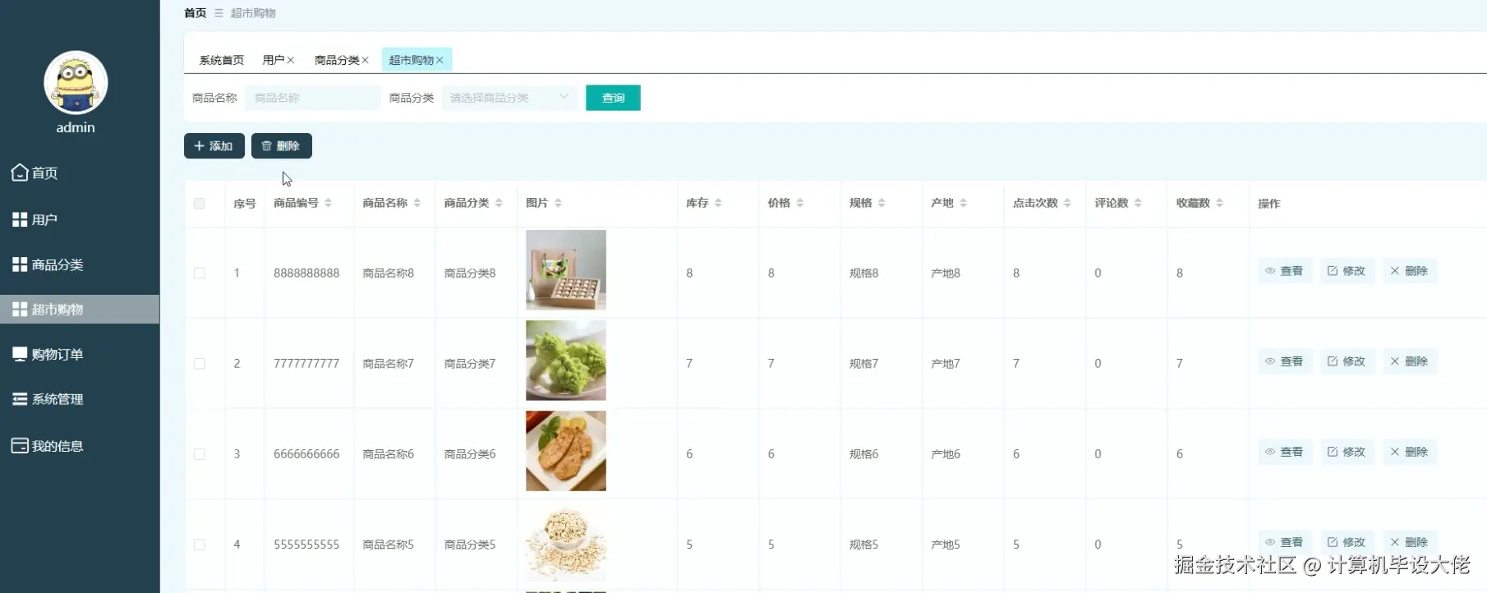Edit the 商品名称8 row
Viewport: 1487px width, 593px height.
coord(1347,271)
